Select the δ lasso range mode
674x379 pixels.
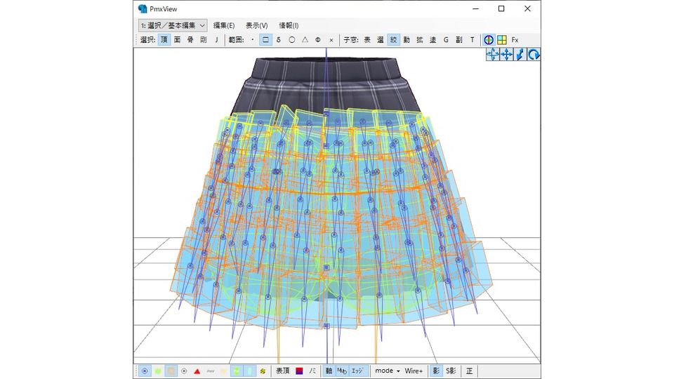click(x=279, y=40)
